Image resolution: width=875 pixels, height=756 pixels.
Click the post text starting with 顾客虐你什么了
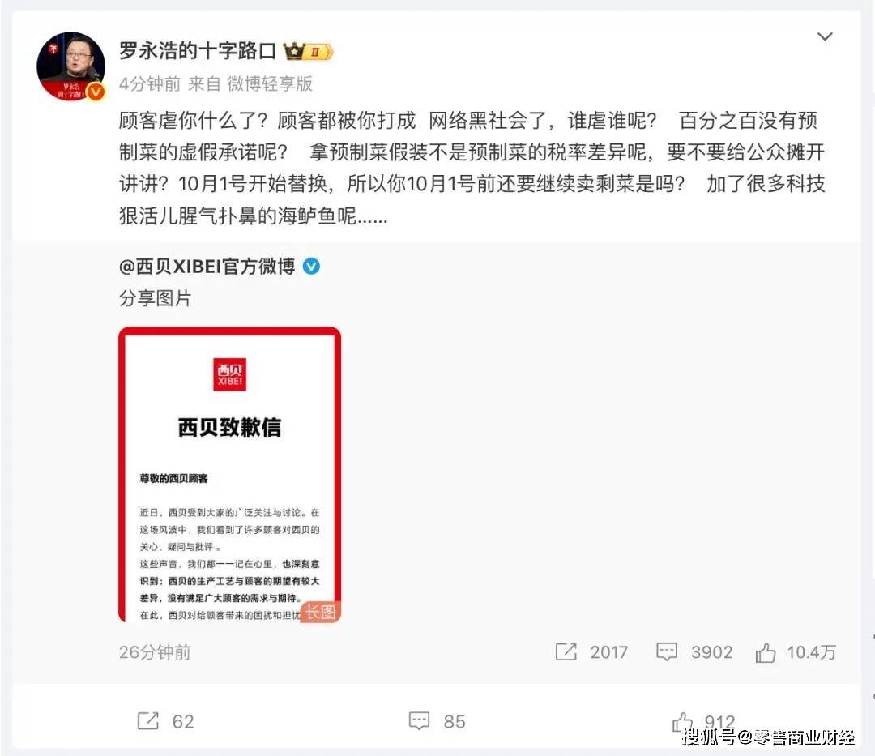click(x=472, y=168)
